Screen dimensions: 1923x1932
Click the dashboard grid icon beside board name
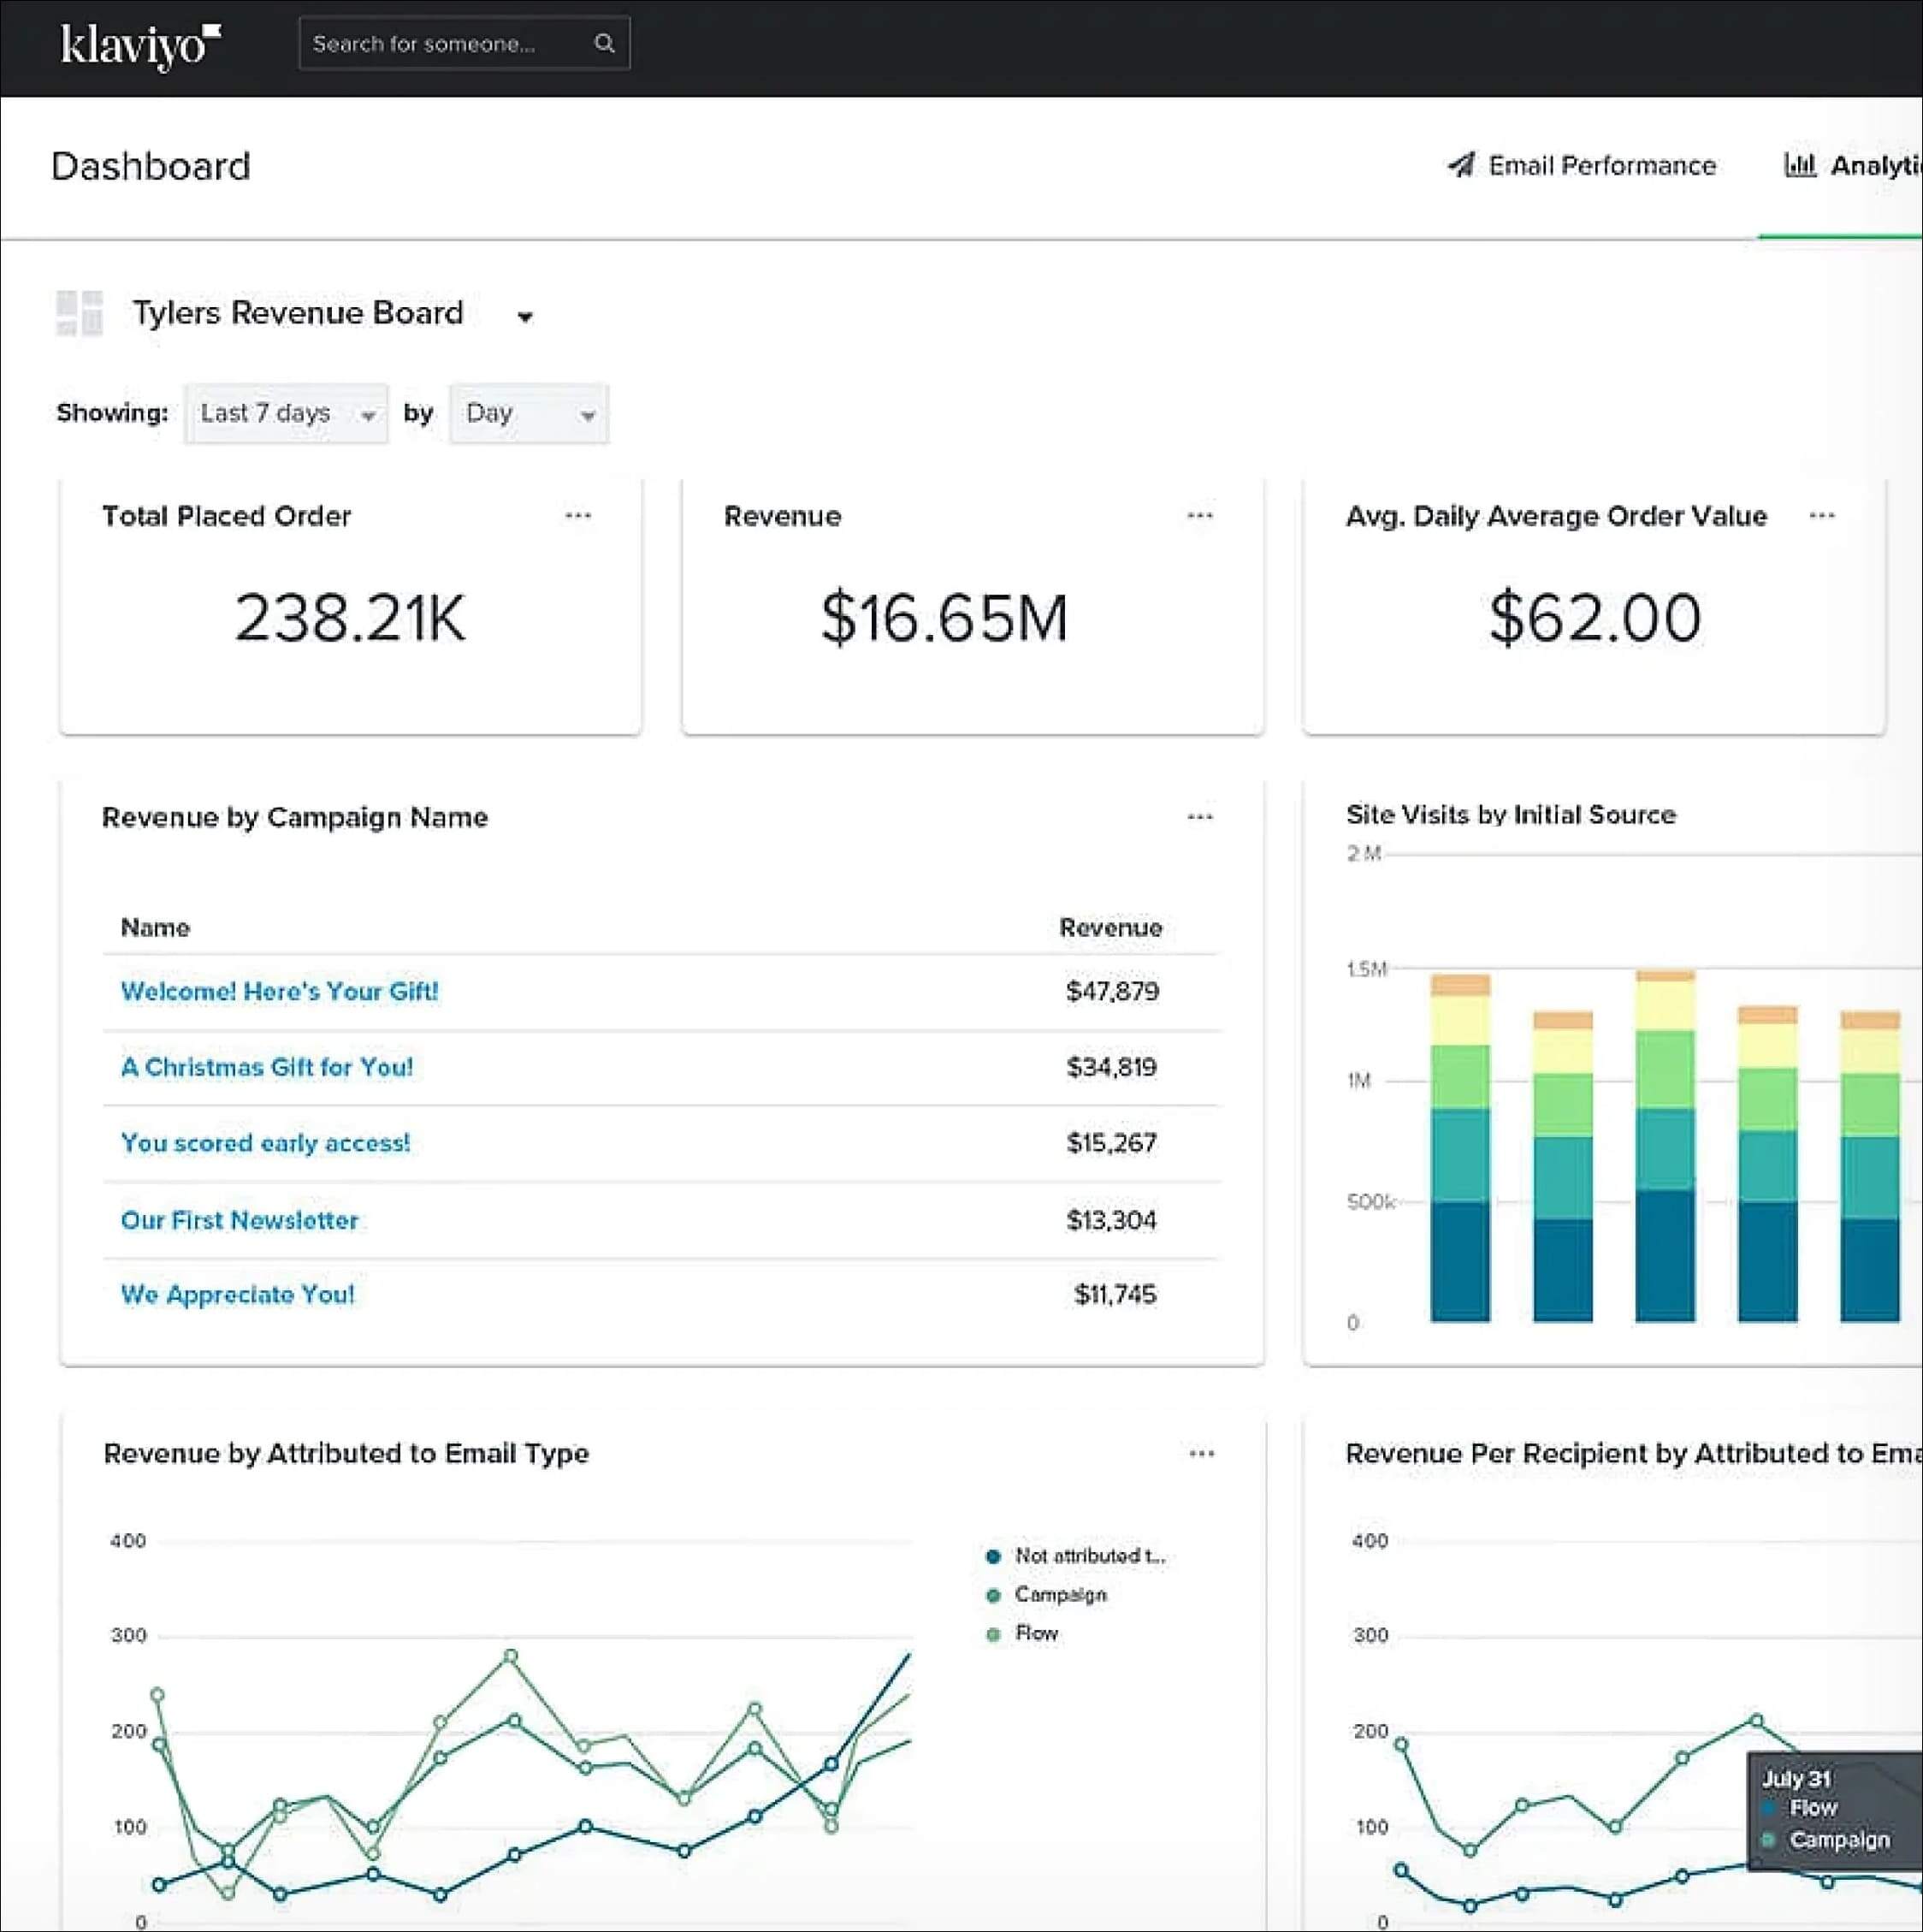tap(79, 313)
